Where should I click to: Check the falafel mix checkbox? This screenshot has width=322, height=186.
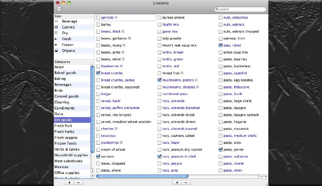pos(159,25)
